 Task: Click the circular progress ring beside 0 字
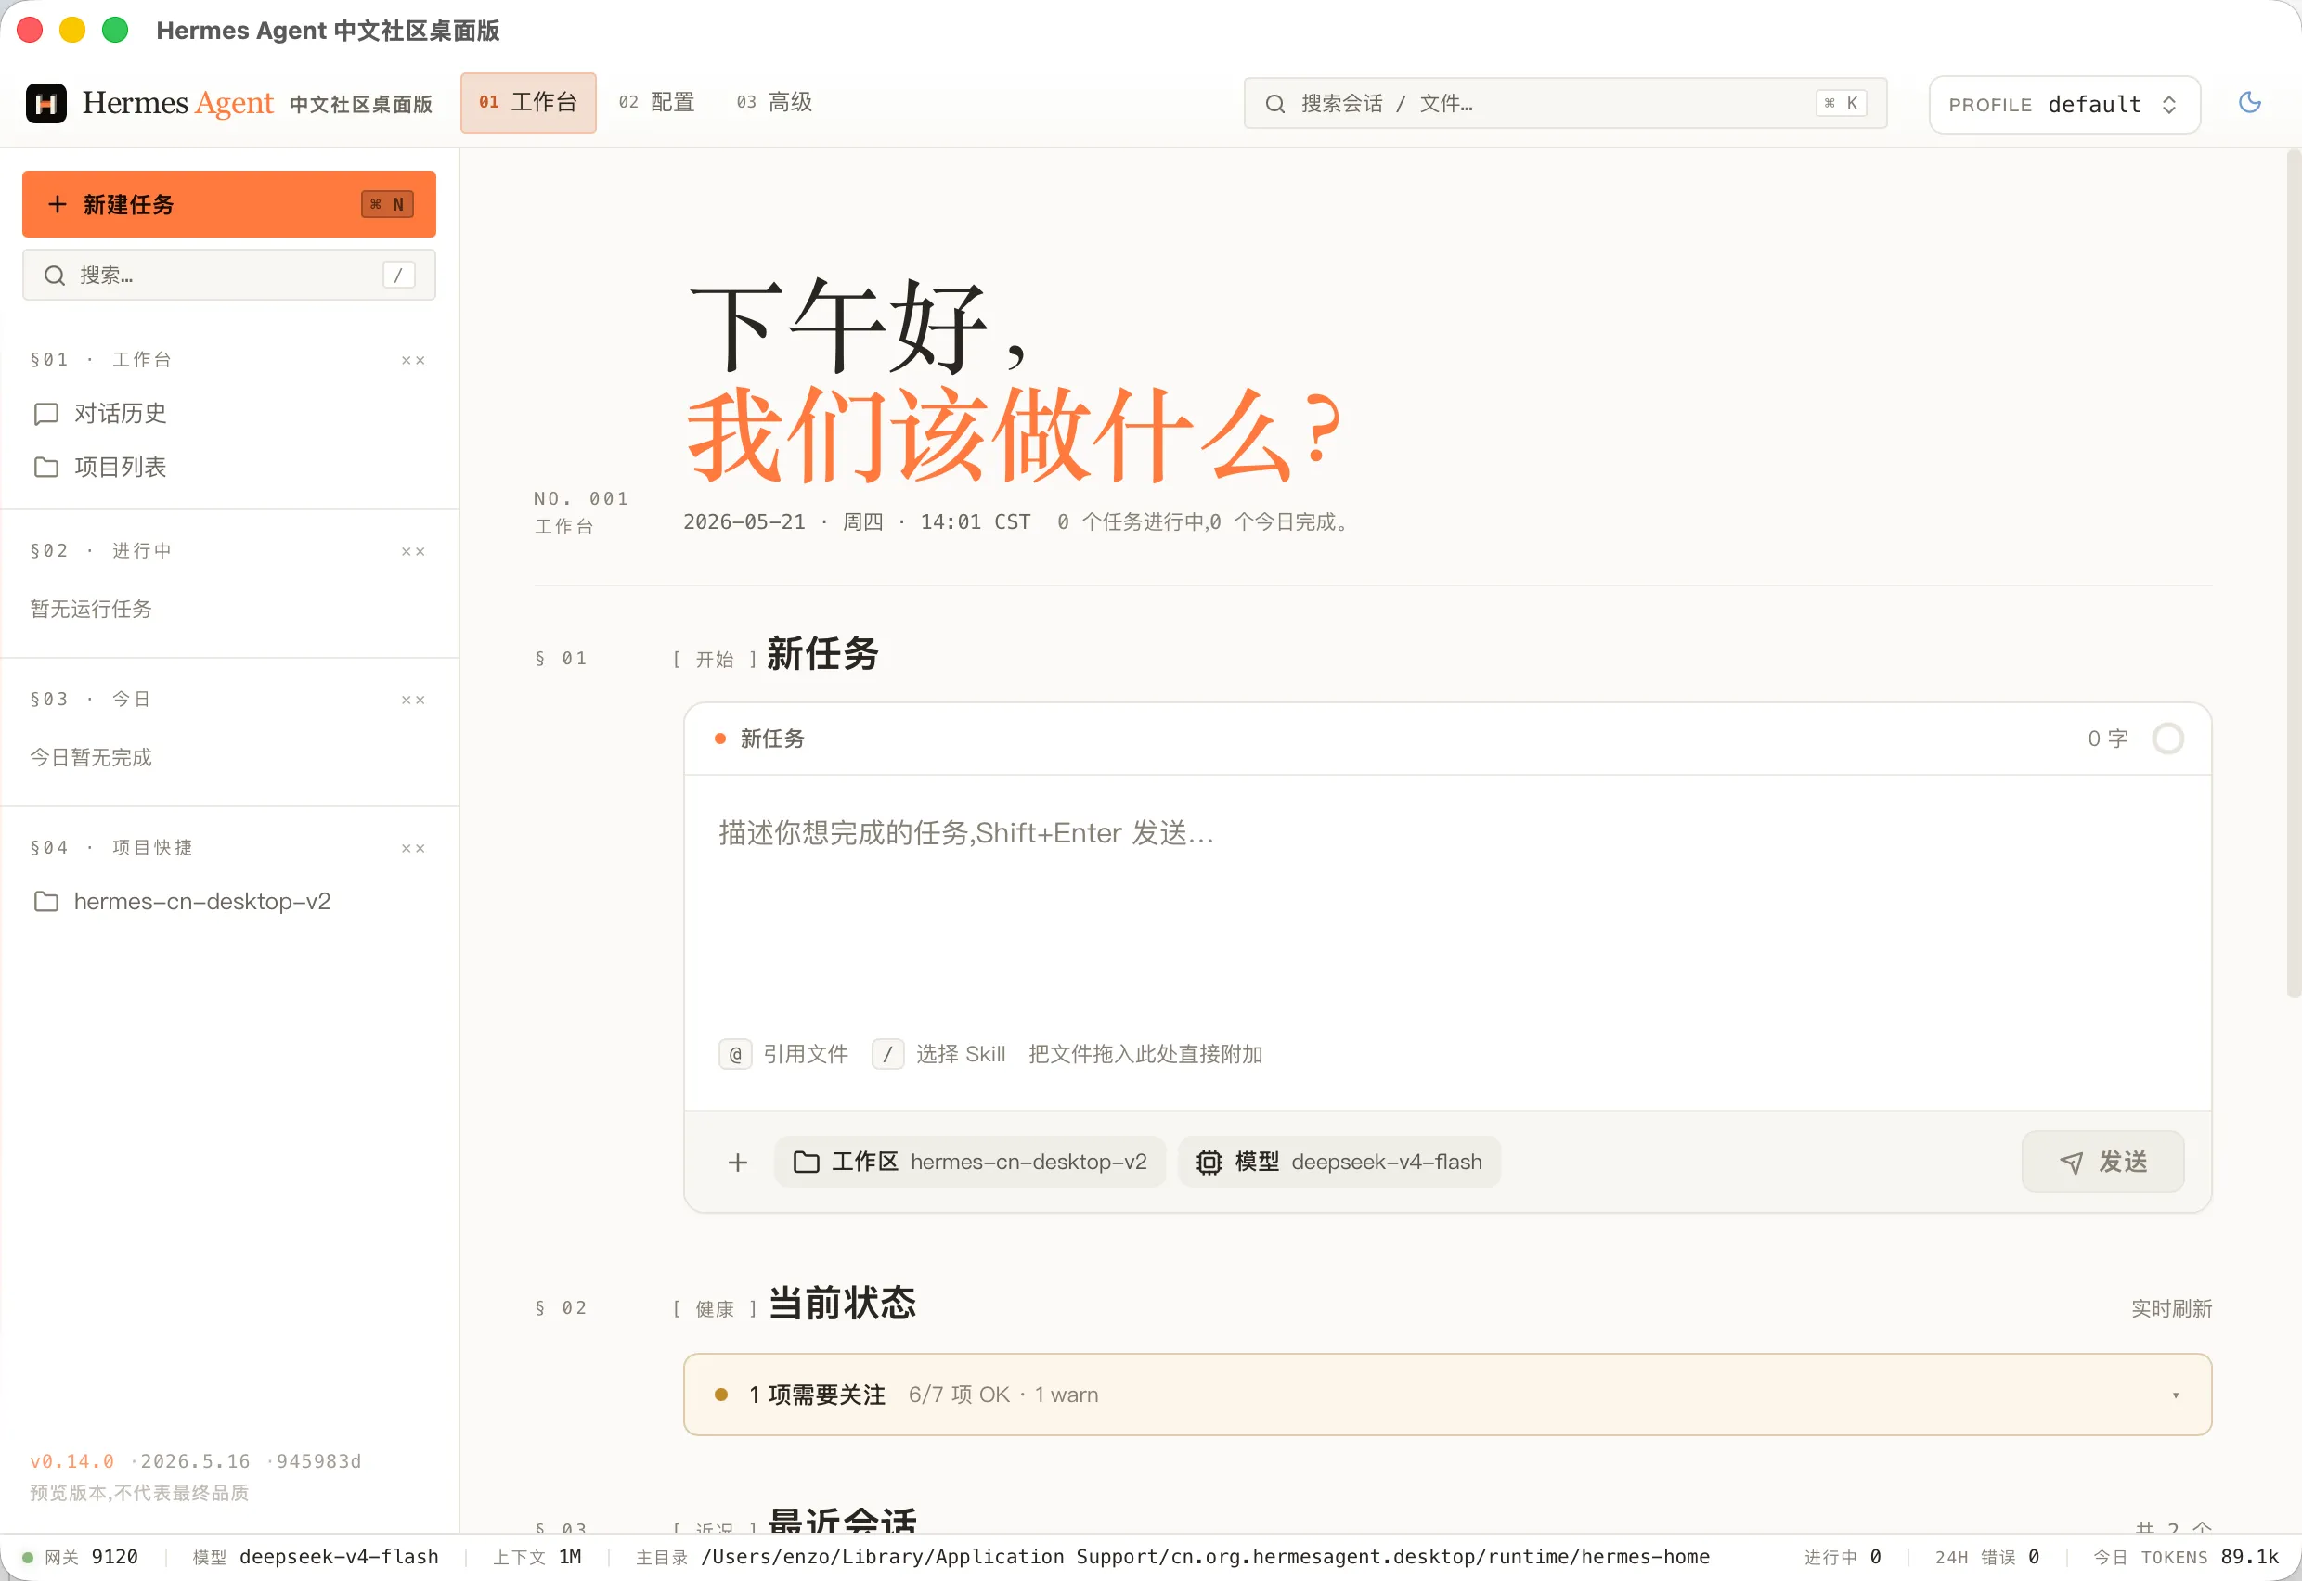tap(2167, 739)
